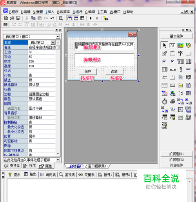196x202 pixels.
Task: Click the binoculars help-search toolbar icon
Action: pyautogui.click(x=105, y=18)
